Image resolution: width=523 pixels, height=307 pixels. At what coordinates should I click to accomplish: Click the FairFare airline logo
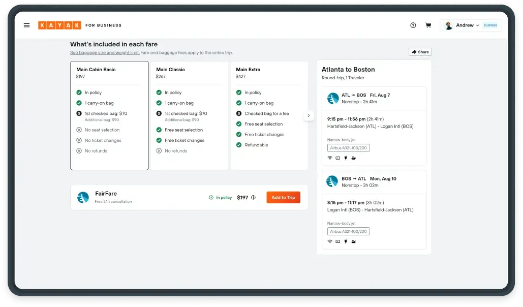coord(83,197)
